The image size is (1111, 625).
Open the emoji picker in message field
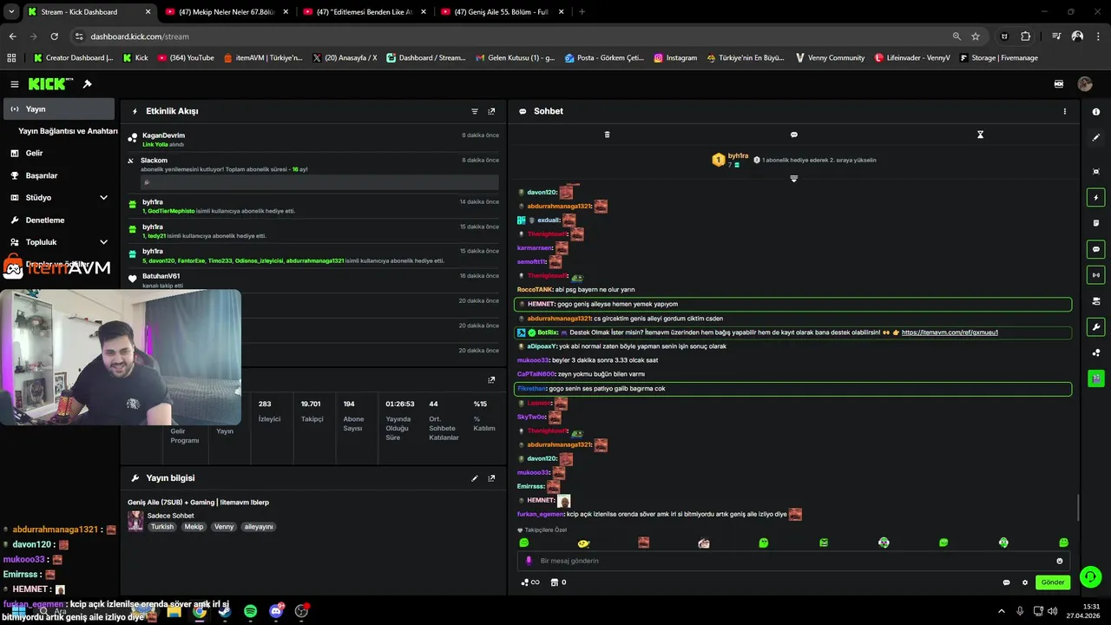tap(1059, 561)
